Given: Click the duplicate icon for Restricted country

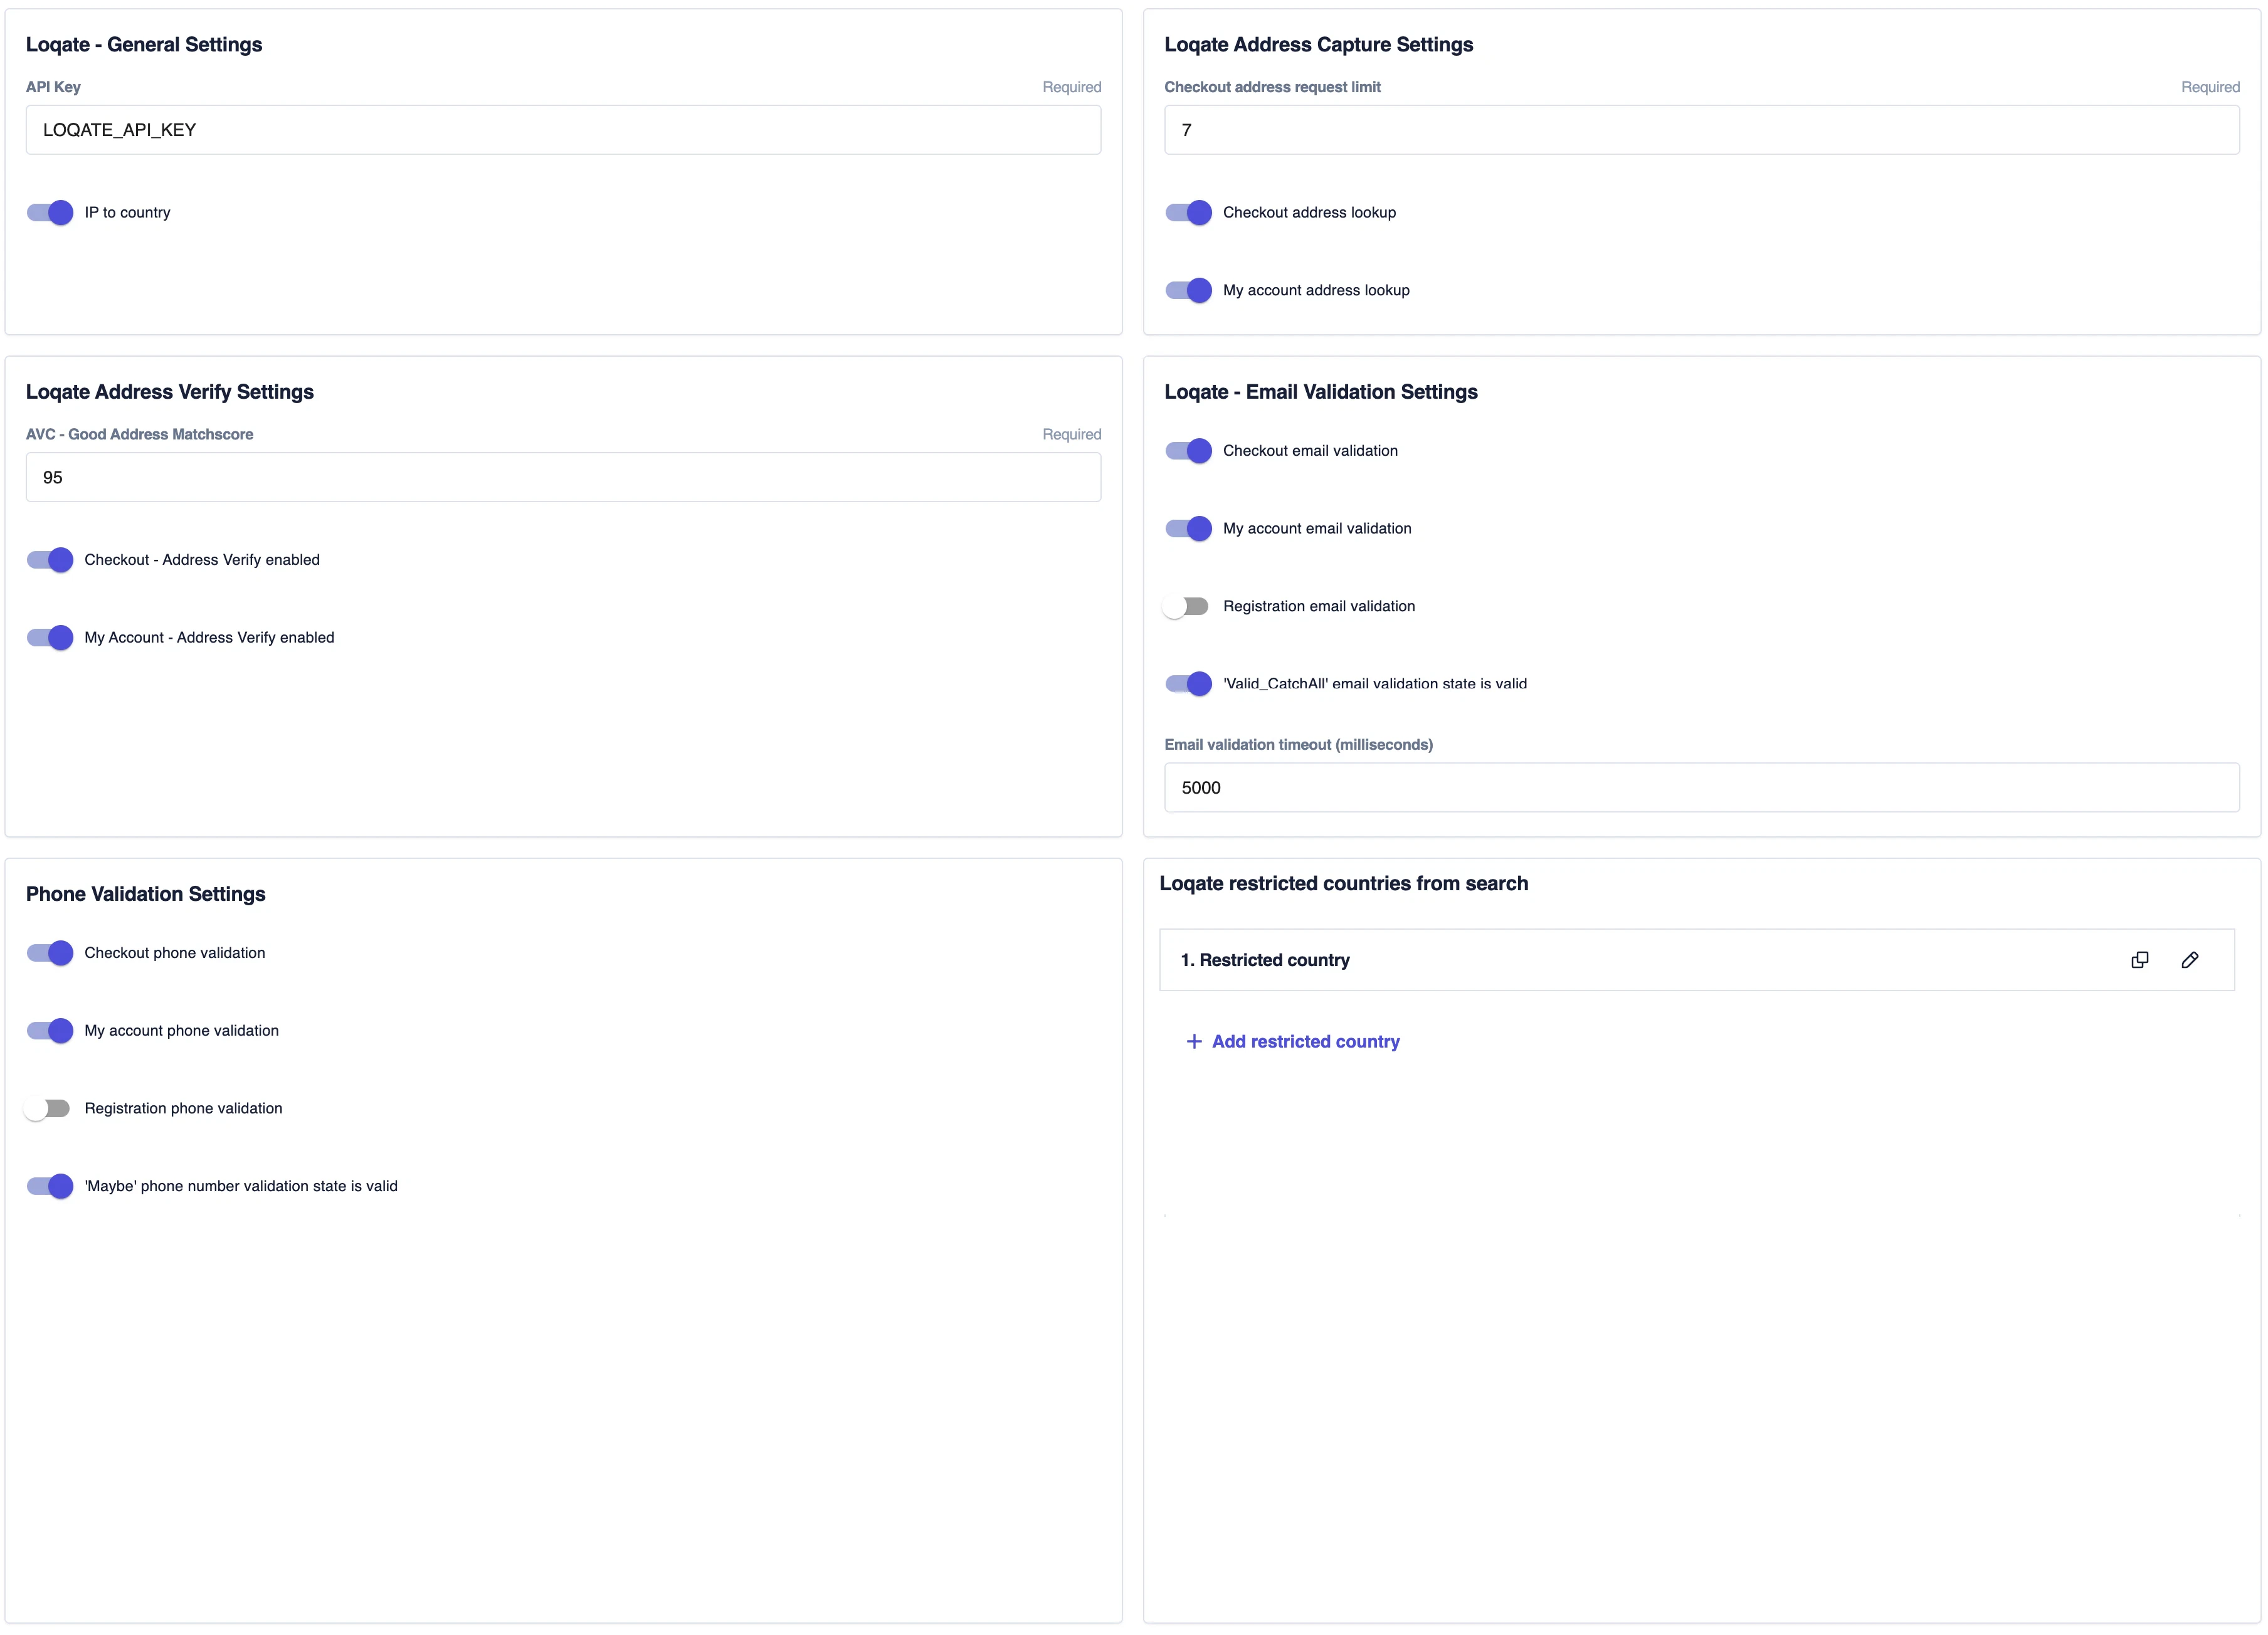Looking at the screenshot, I should pyautogui.click(x=2139, y=960).
